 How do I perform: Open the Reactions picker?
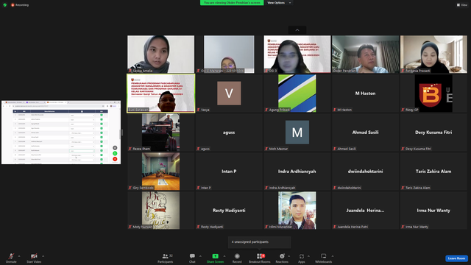282,258
